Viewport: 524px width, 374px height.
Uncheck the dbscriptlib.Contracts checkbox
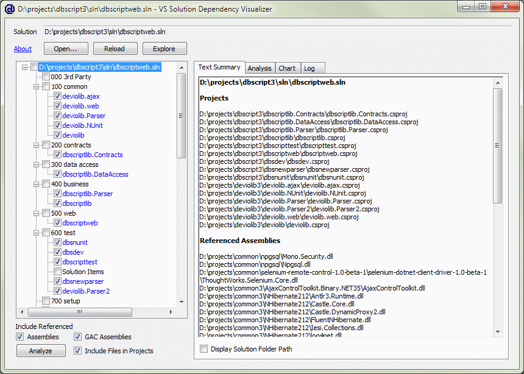tap(57, 155)
